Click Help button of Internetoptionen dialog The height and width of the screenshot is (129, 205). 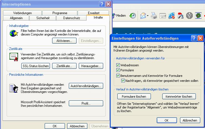(x=102, y=4)
